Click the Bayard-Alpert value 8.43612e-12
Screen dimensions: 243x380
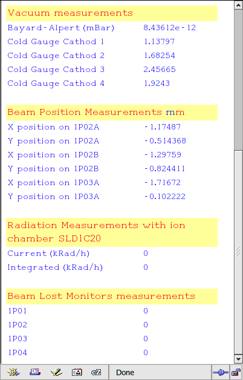[169, 28]
